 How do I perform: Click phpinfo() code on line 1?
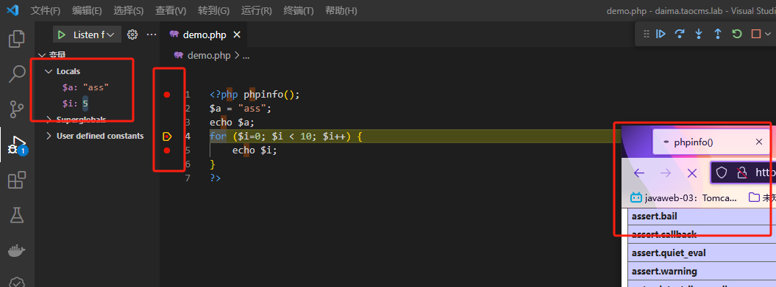[271, 95]
